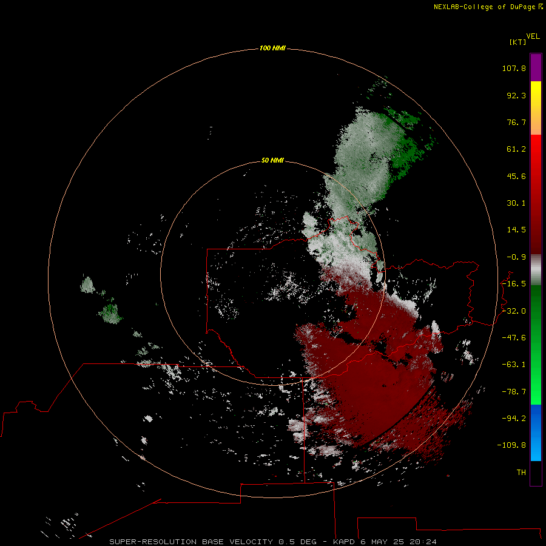The width and height of the screenshot is (546, 546).
Task: Click the KAPD 6 MAY 25 20:24 timestamp
Action: point(385,542)
